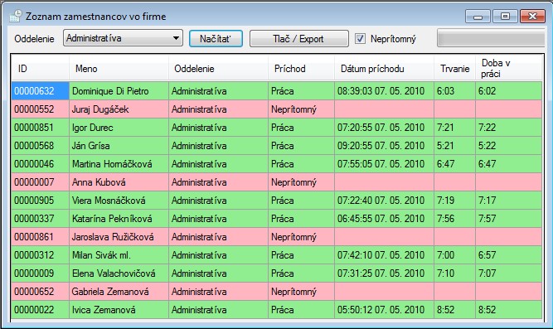
Task: Select the ID cell 00000652
Action: click(x=40, y=291)
